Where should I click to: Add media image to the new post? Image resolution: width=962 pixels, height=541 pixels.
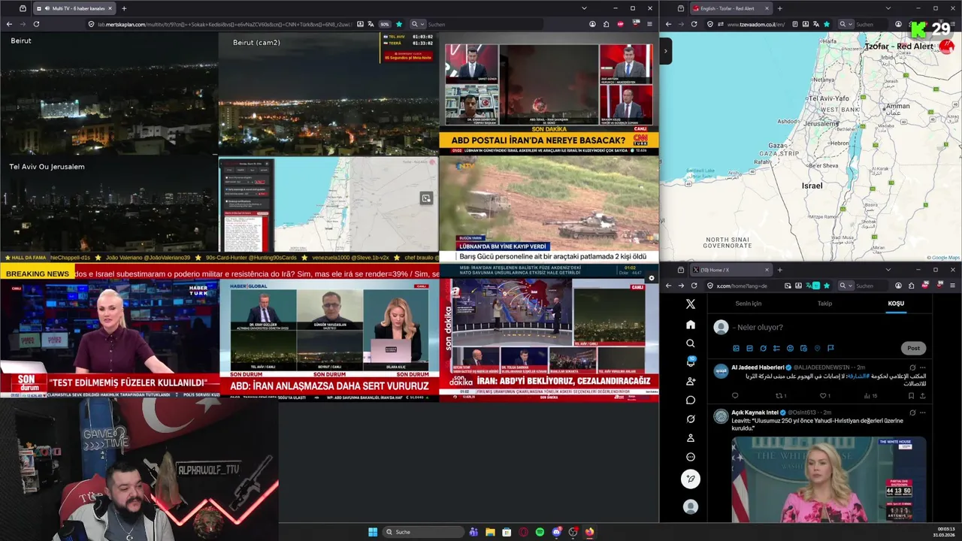(736, 349)
